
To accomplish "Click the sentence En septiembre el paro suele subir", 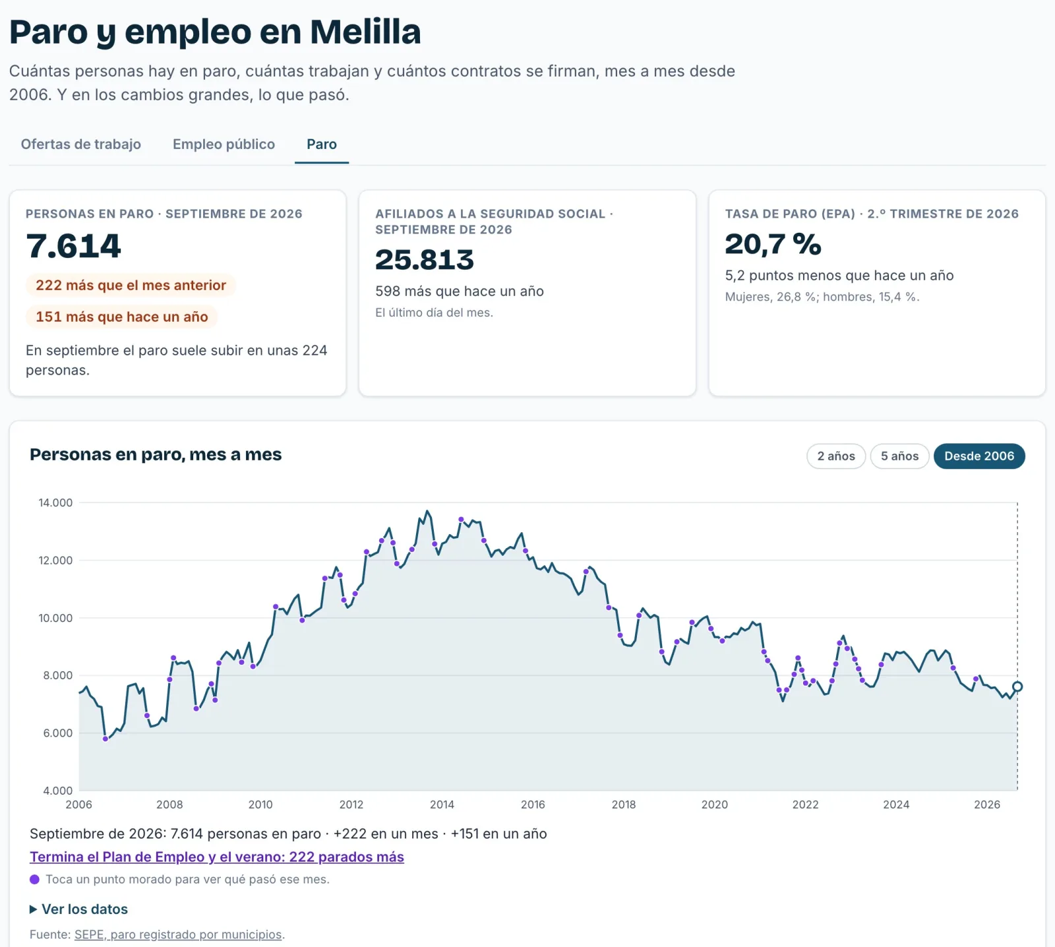I will (177, 360).
